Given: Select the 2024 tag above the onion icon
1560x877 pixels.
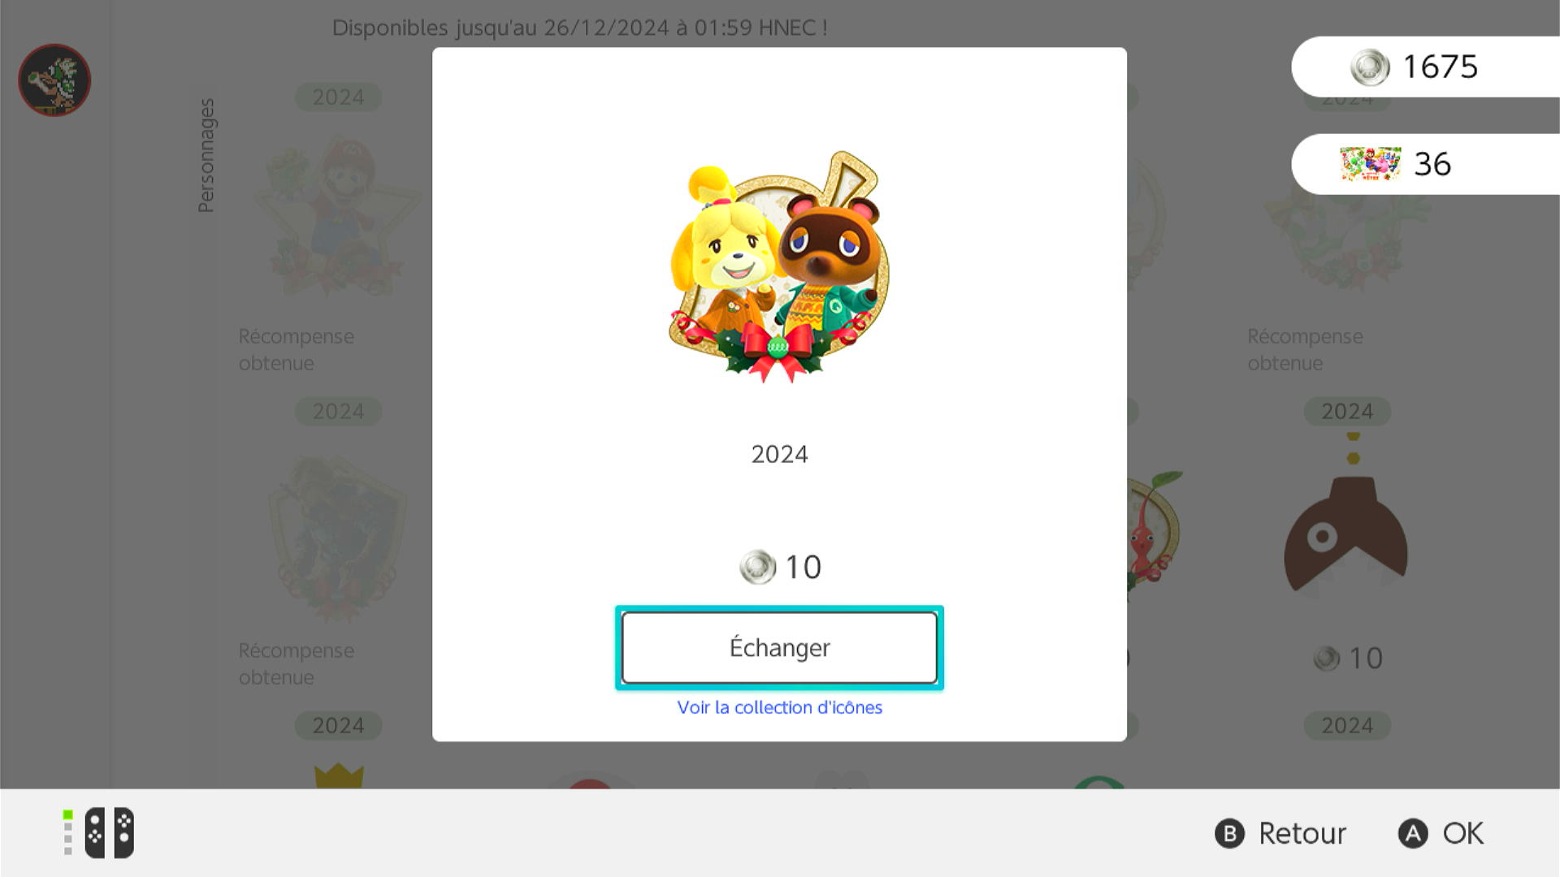Looking at the screenshot, I should (x=1347, y=411).
